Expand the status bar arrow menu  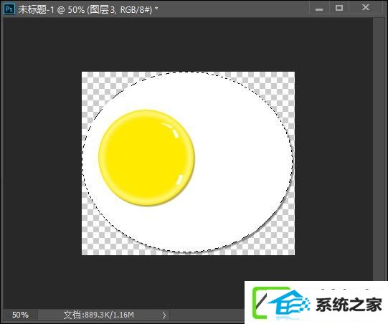[x=164, y=315]
